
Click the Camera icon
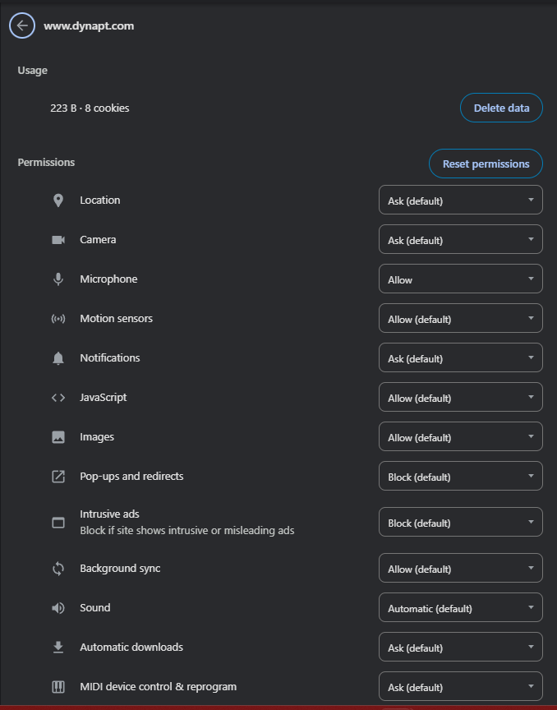[x=58, y=240]
